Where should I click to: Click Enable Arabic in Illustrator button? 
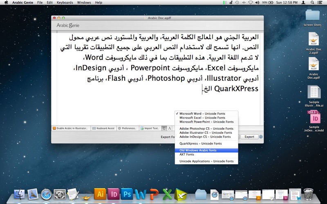point(70,128)
